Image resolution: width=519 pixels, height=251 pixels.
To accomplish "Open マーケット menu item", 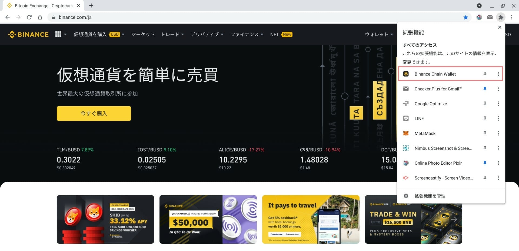I will [x=143, y=35].
